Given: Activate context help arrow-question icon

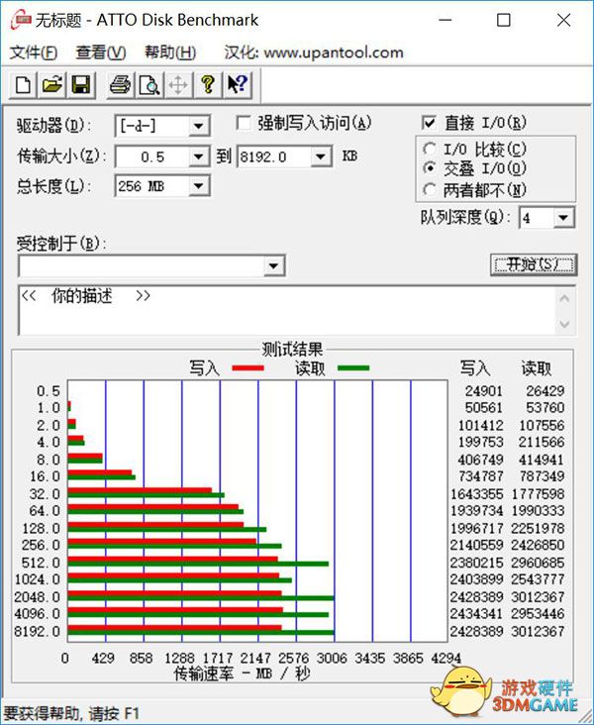Looking at the screenshot, I should point(238,84).
